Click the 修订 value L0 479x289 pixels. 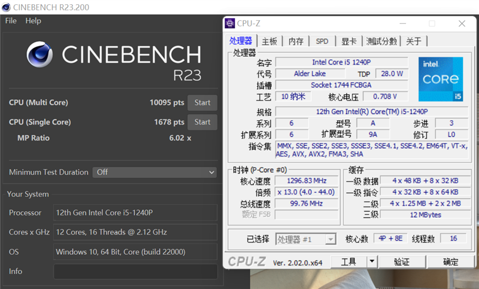[x=451, y=135]
